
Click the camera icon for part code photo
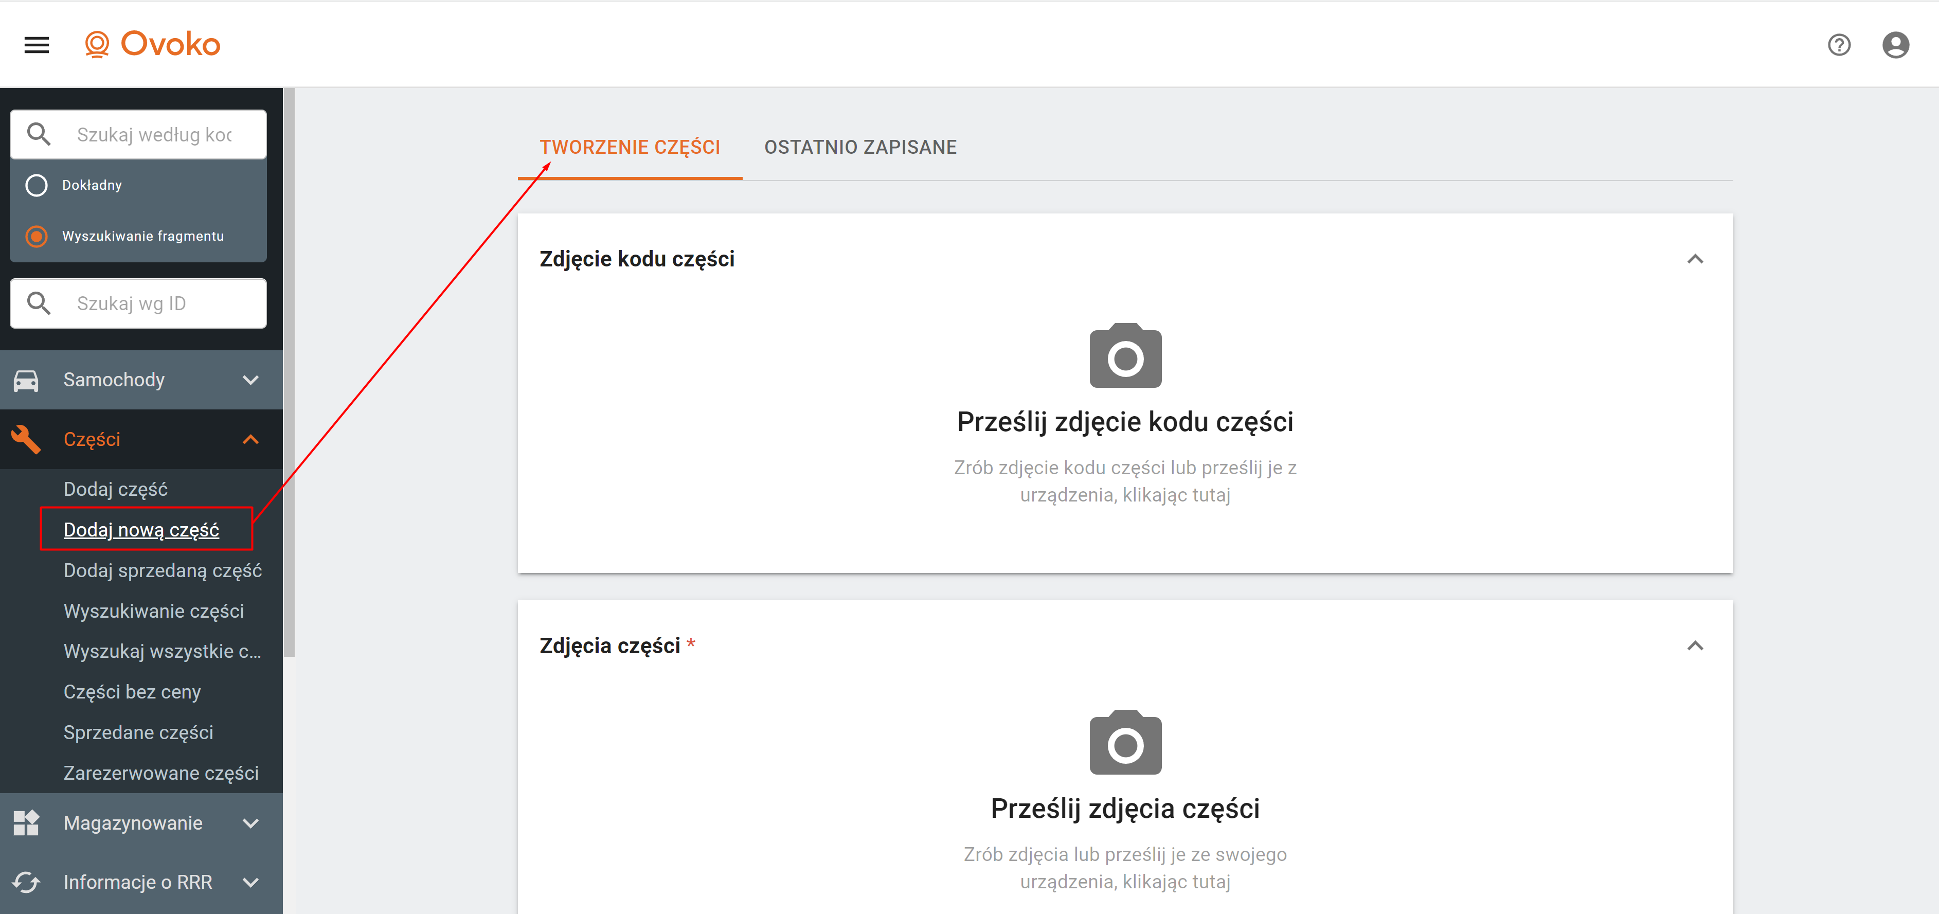tap(1124, 356)
